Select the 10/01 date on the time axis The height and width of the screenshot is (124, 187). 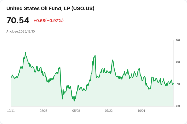pyautogui.click(x=142, y=111)
